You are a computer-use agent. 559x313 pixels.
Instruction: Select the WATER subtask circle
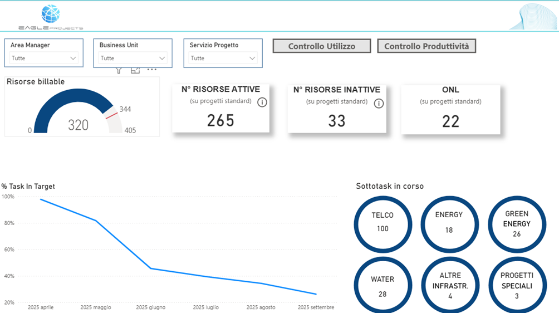coord(383,286)
